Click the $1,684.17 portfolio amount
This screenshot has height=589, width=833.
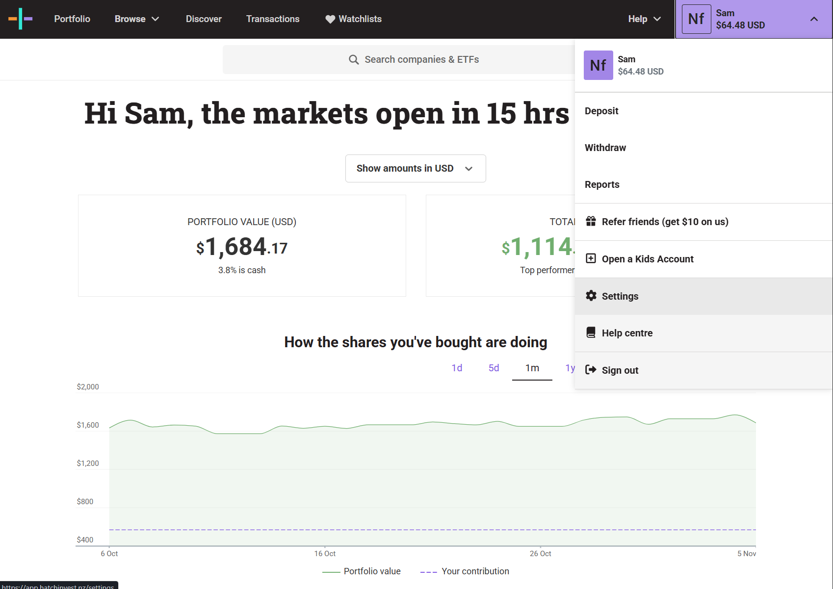coord(242,246)
